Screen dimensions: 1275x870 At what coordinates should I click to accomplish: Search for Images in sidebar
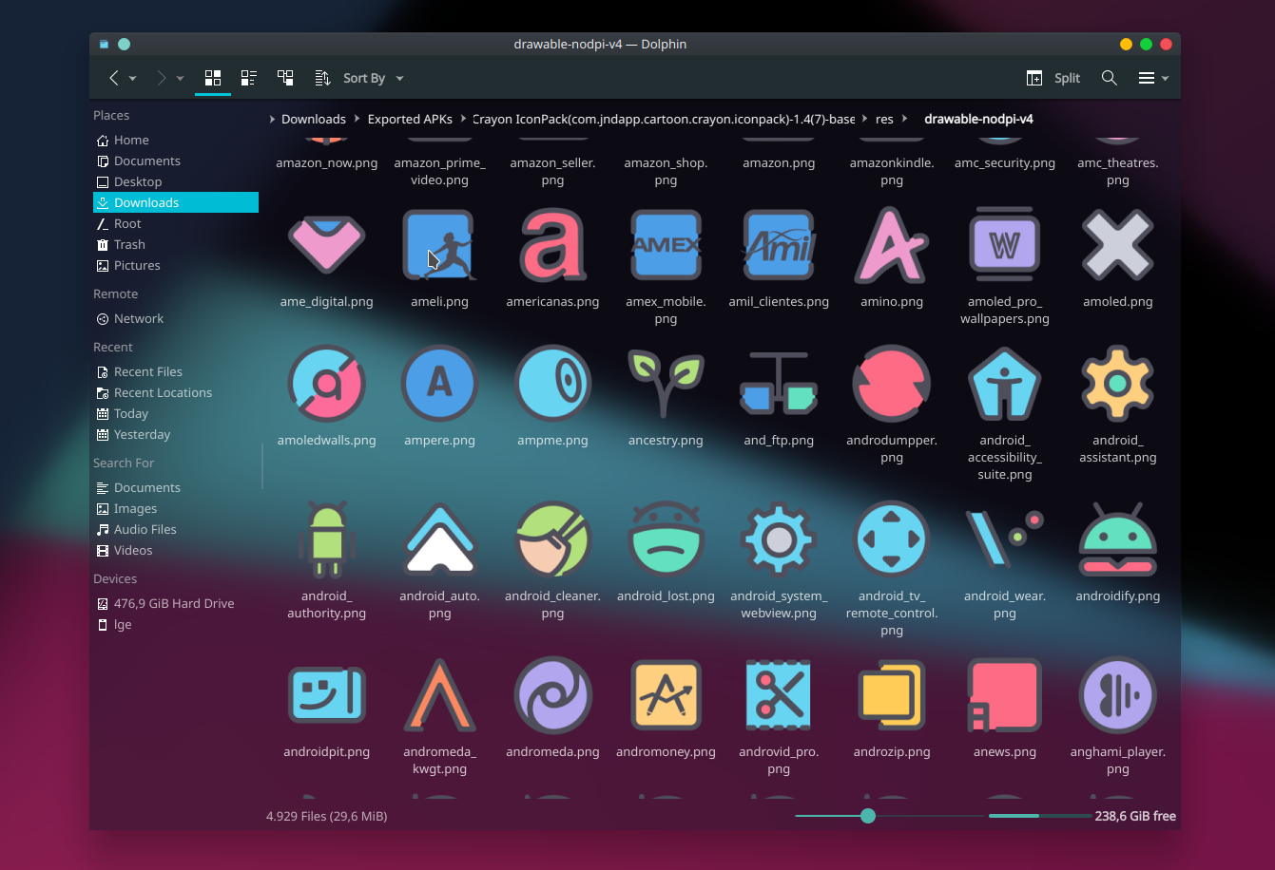tap(176, 508)
